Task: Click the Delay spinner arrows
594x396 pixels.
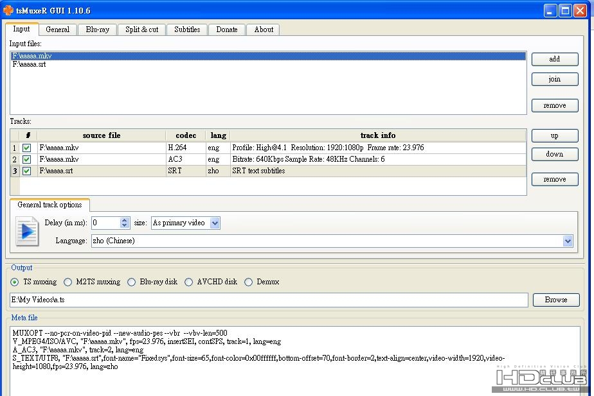Action: pos(125,223)
